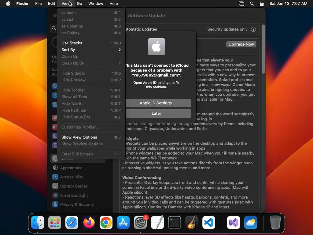Select as List view option
313x235 pixels.
click(91, 20)
